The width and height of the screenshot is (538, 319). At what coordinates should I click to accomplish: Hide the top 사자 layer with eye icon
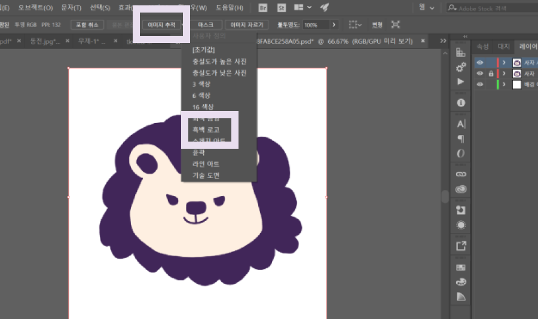(479, 63)
